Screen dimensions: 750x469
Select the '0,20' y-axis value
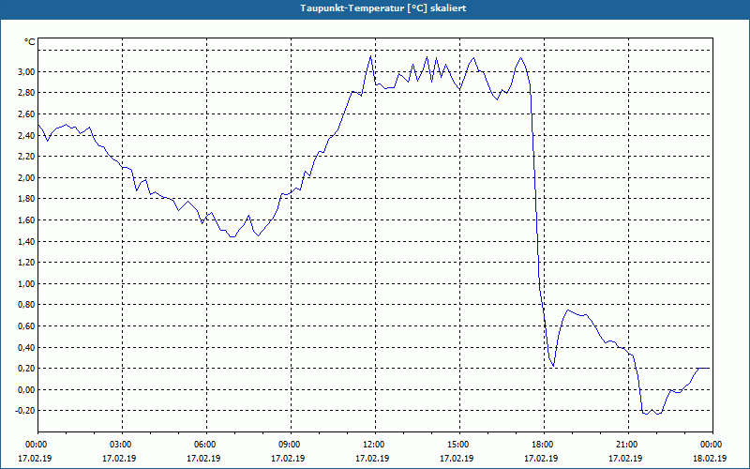26,369
